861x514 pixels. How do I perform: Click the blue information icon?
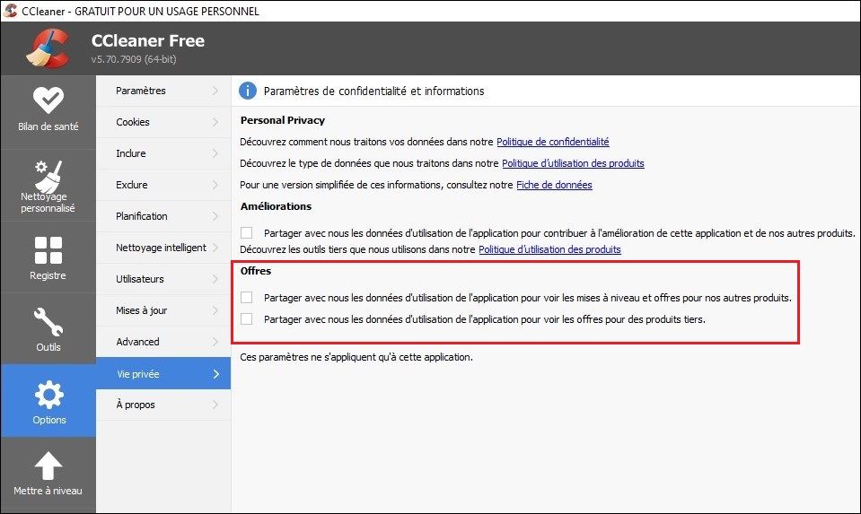248,91
